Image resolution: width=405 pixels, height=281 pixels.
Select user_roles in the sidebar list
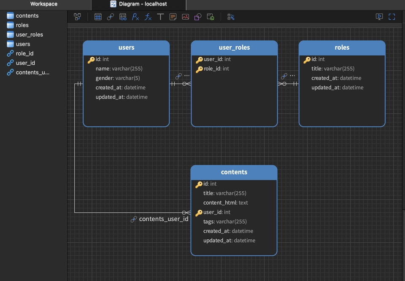[x=29, y=35]
